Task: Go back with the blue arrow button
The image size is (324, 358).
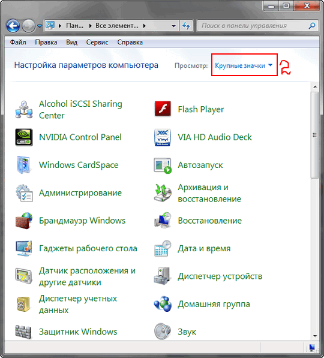Action: click(x=13, y=26)
